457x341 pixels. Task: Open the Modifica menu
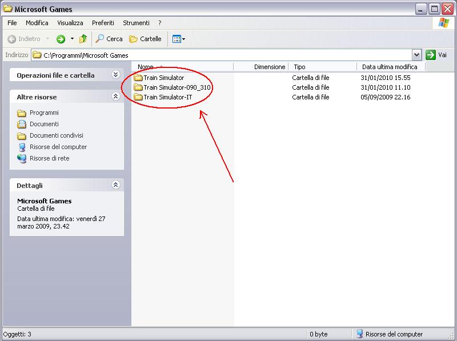[x=37, y=23]
